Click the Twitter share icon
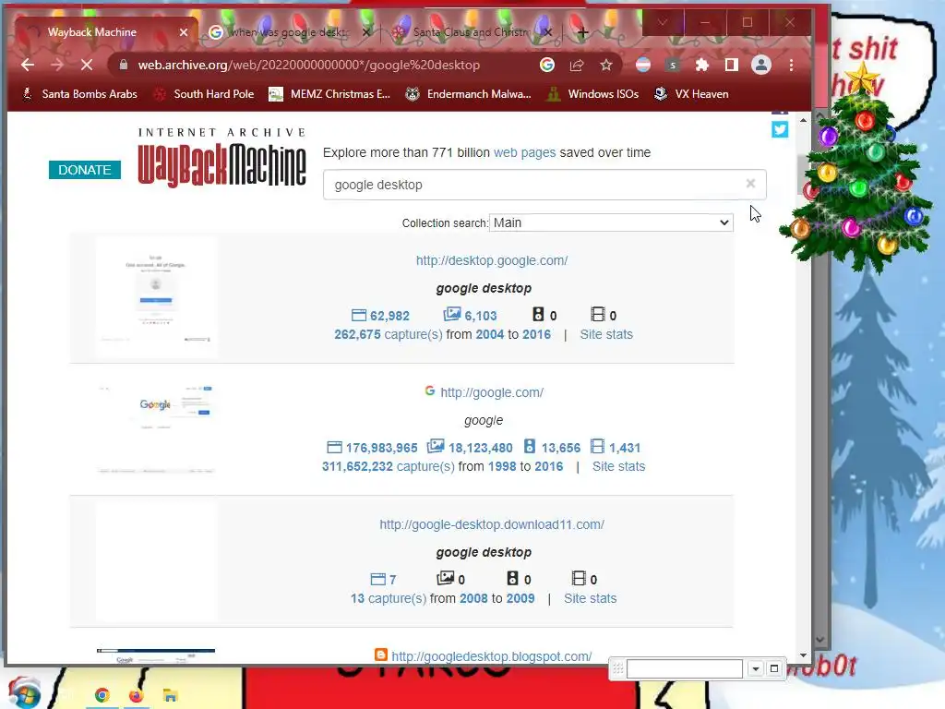945x709 pixels. pyautogui.click(x=780, y=129)
